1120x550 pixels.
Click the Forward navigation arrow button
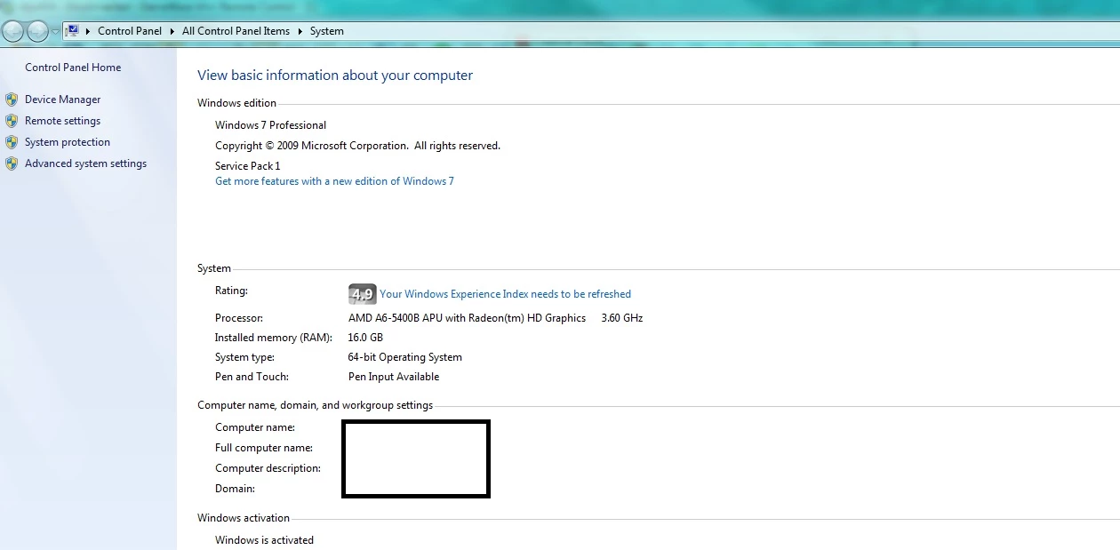(37, 31)
